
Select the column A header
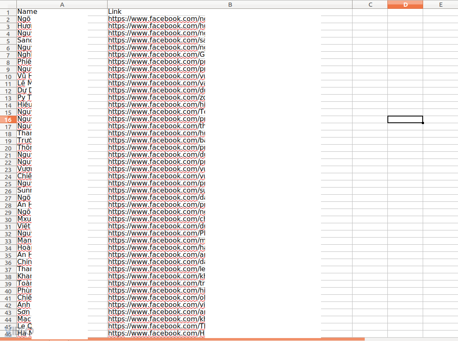pos(62,4)
